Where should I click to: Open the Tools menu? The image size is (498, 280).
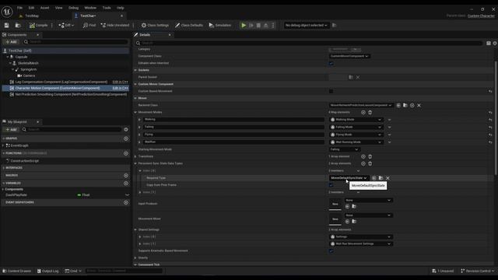tap(107, 8)
